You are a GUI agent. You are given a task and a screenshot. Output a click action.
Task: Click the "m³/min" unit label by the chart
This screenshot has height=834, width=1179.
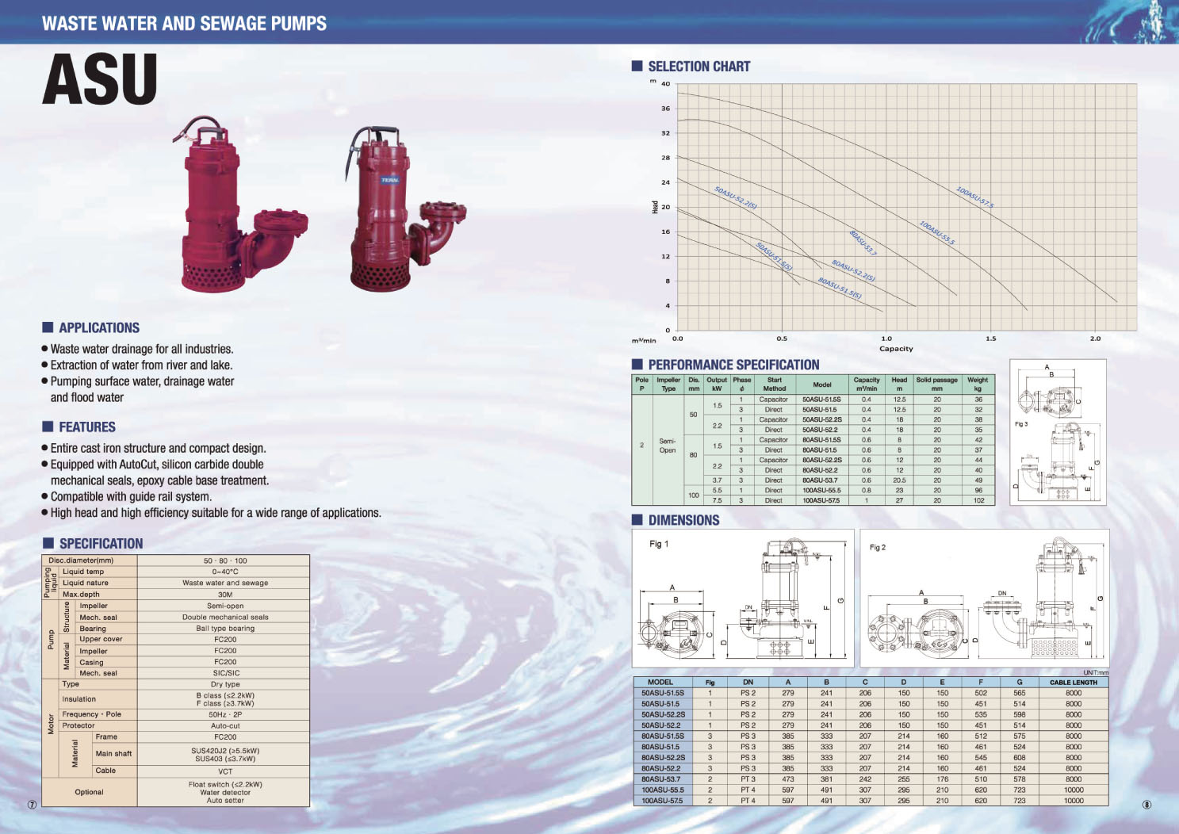644,341
